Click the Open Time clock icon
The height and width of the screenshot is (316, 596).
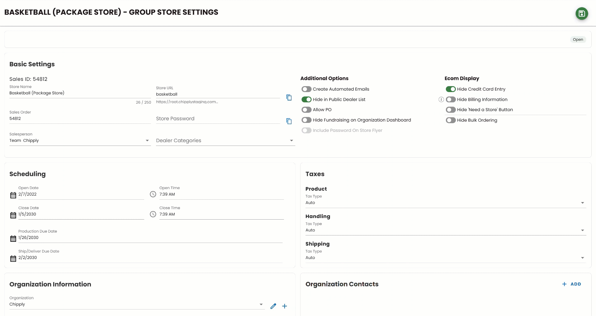click(153, 194)
